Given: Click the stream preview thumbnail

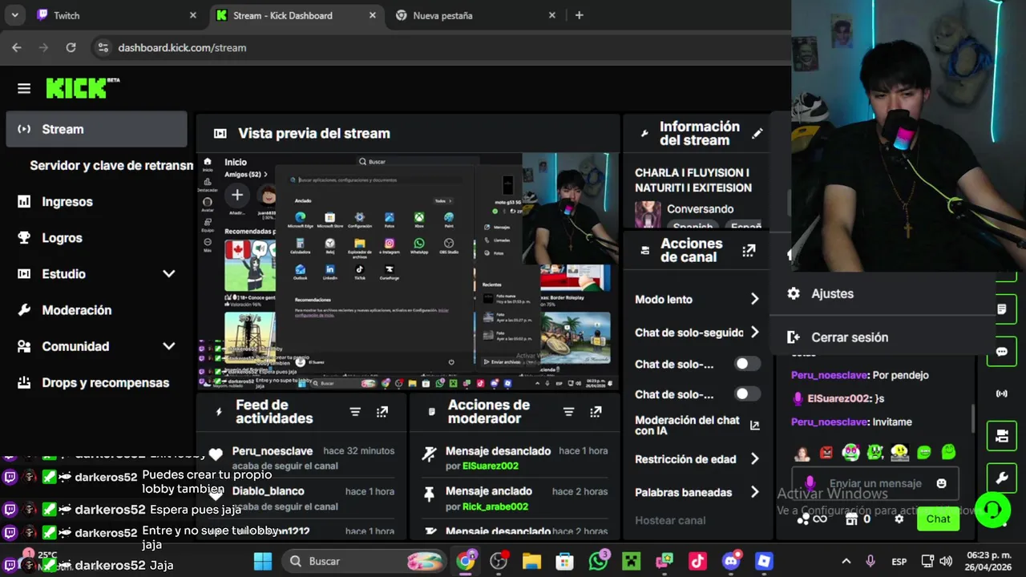Looking at the screenshot, I should point(408,271).
